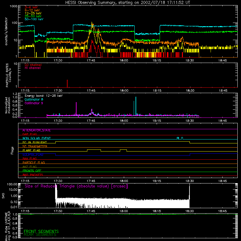241x241 pixels.
Task: Select the '25-50 keV' legend label
Action: [x=33, y=16]
